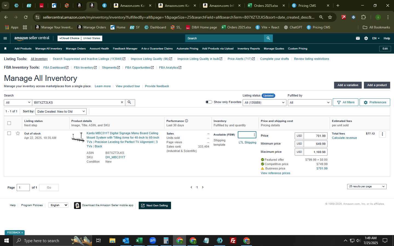
Task: Switch to the Orders 2025.xlsx tab
Action: (x=266, y=5)
